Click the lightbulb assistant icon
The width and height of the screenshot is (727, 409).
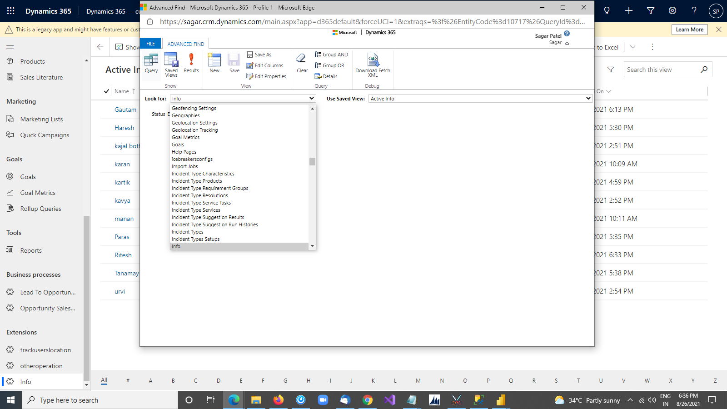607,11
